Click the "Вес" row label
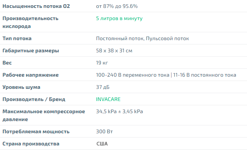This screenshot has height=152, width=247. pyautogui.click(x=7, y=63)
